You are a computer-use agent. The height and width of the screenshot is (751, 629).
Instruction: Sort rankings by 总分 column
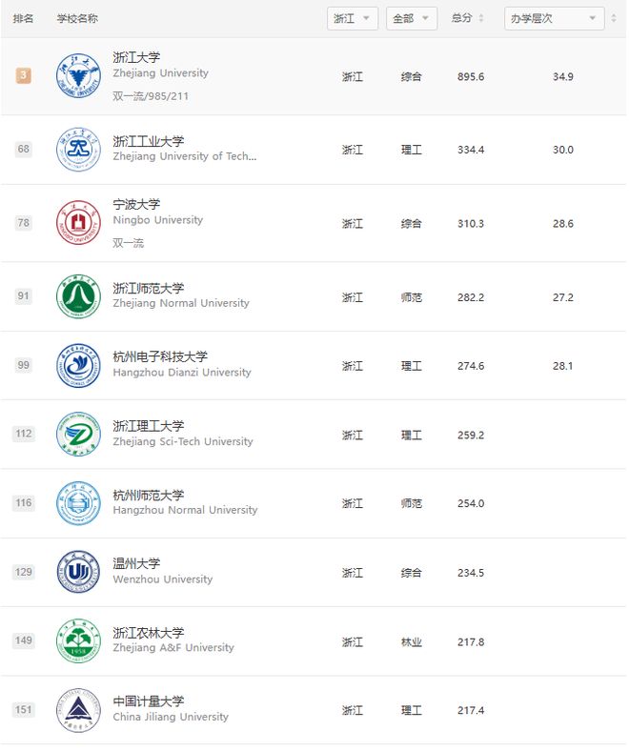468,18
